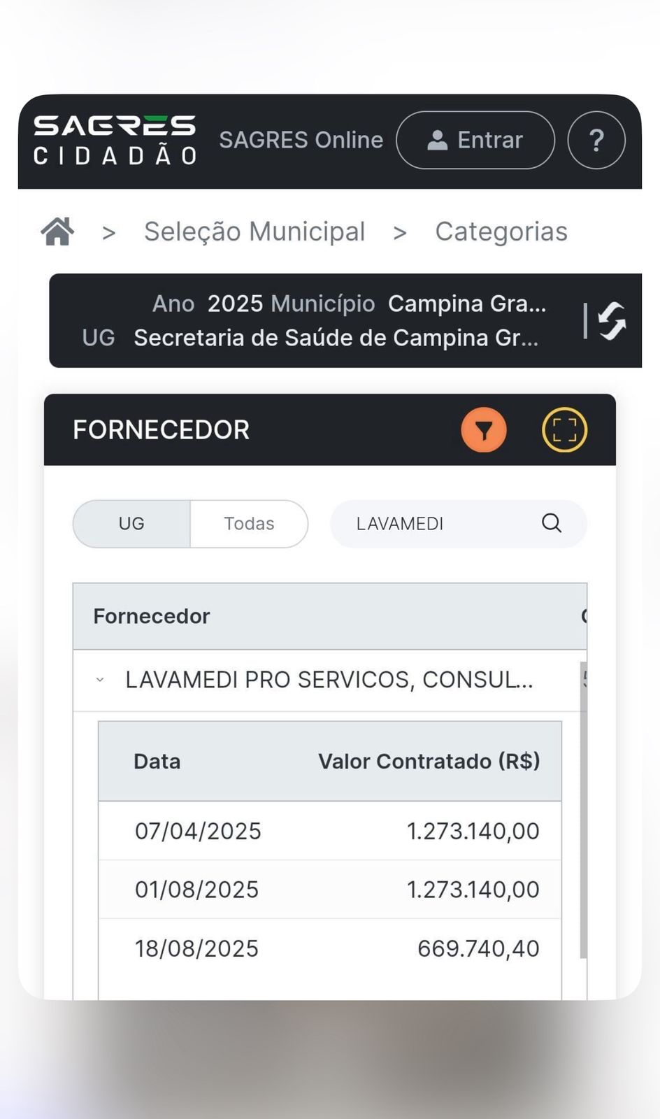Open the help question mark icon

tap(596, 140)
